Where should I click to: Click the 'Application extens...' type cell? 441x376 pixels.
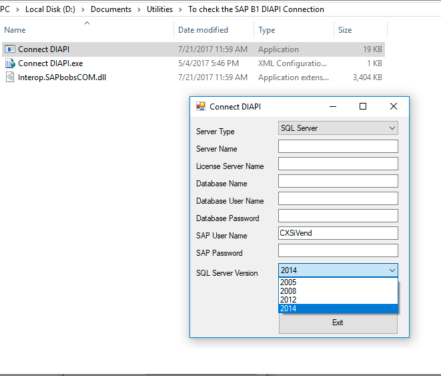(294, 77)
